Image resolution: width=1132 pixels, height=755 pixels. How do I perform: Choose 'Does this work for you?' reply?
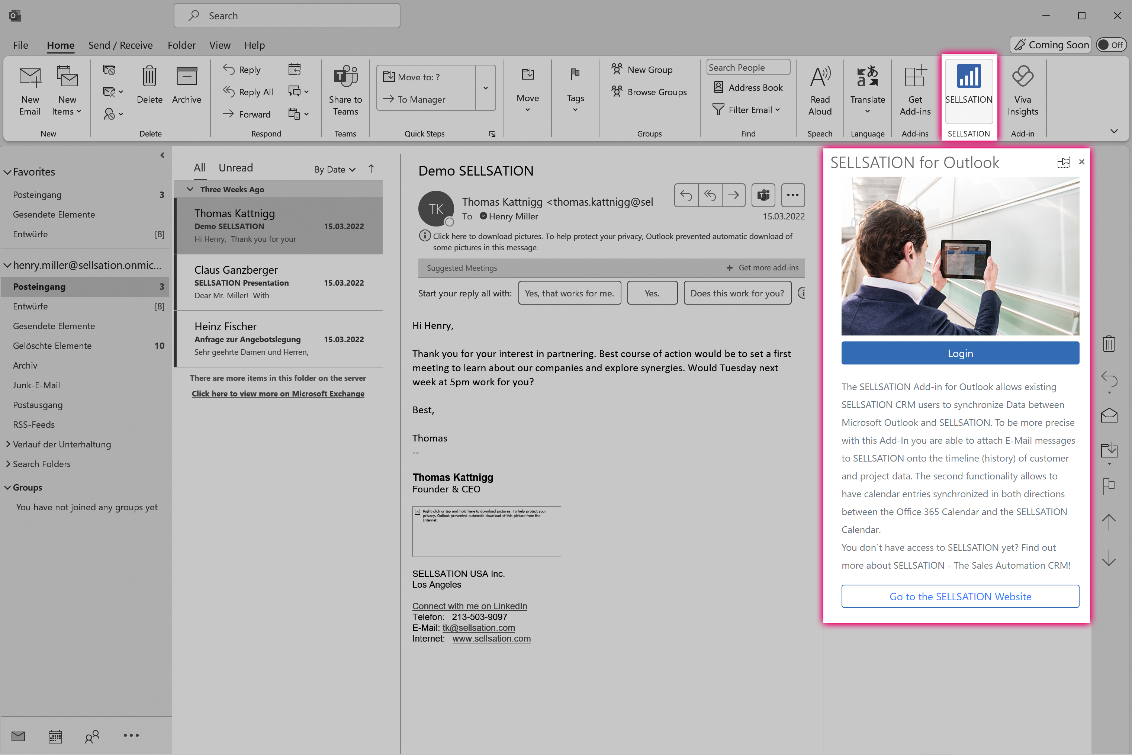point(737,293)
